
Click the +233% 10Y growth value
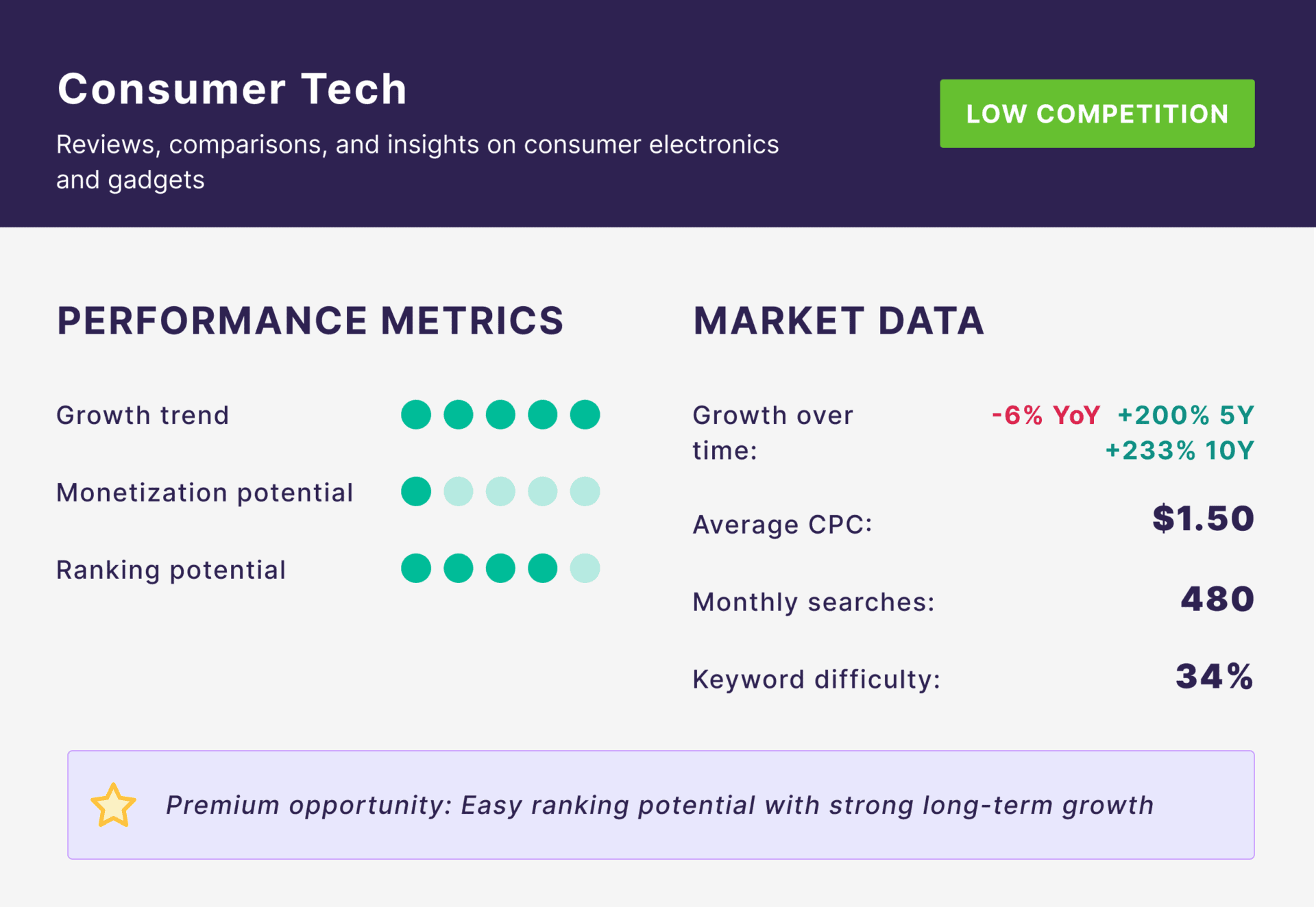click(x=1180, y=451)
